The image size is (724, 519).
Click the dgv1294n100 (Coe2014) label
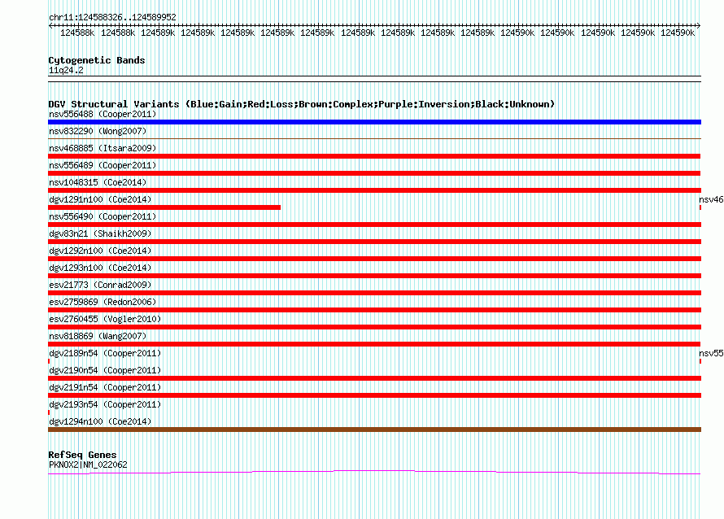(100, 421)
